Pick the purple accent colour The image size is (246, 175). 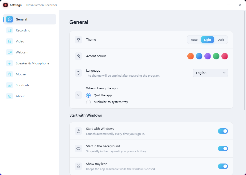[x=208, y=56]
